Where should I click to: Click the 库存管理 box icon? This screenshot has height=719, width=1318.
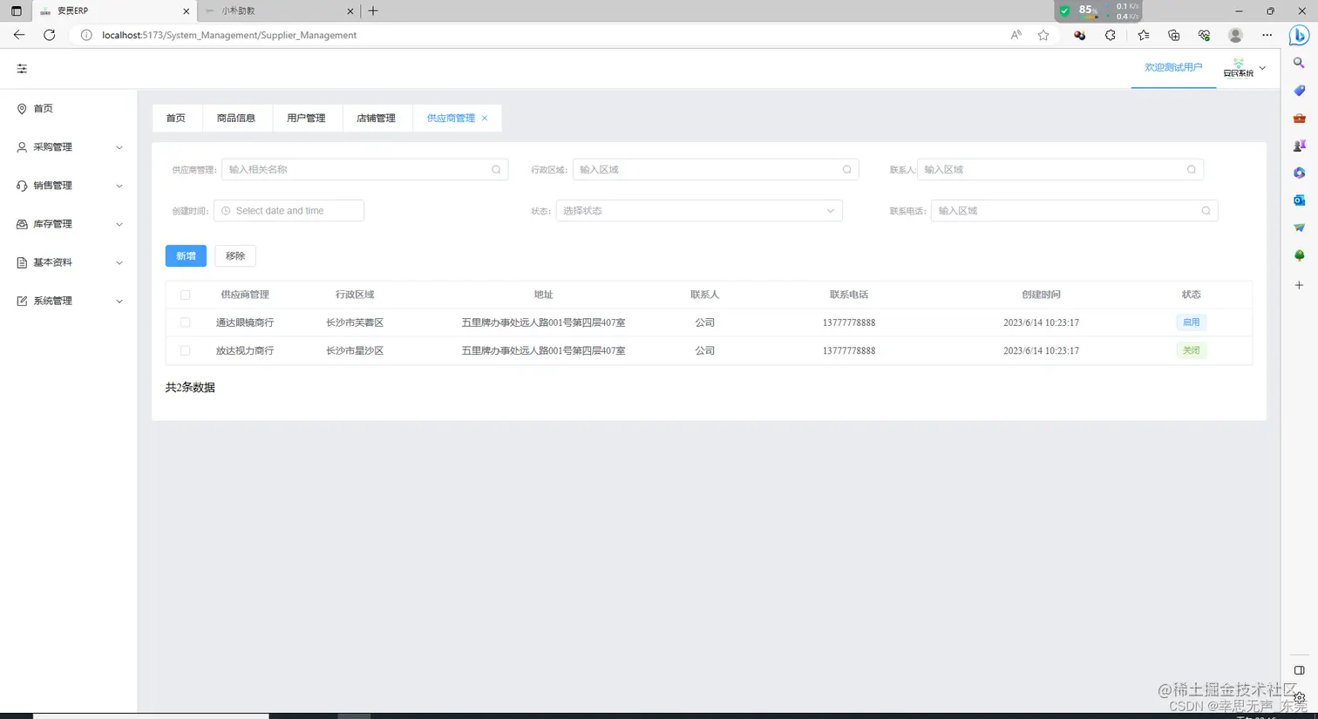22,224
